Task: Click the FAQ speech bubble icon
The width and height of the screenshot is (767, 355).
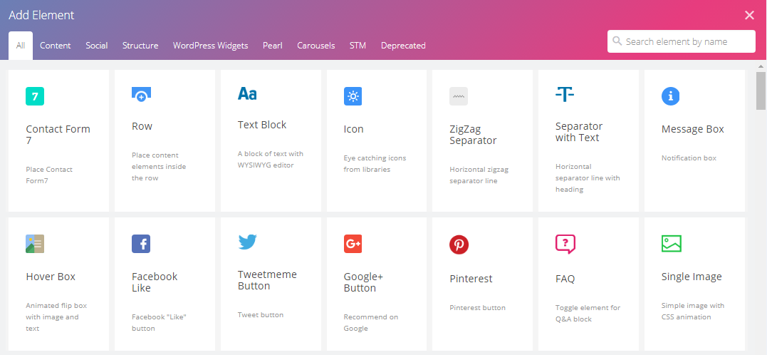Action: (565, 244)
